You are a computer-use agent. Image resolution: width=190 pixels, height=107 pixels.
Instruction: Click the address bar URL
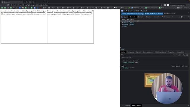point(33,5)
